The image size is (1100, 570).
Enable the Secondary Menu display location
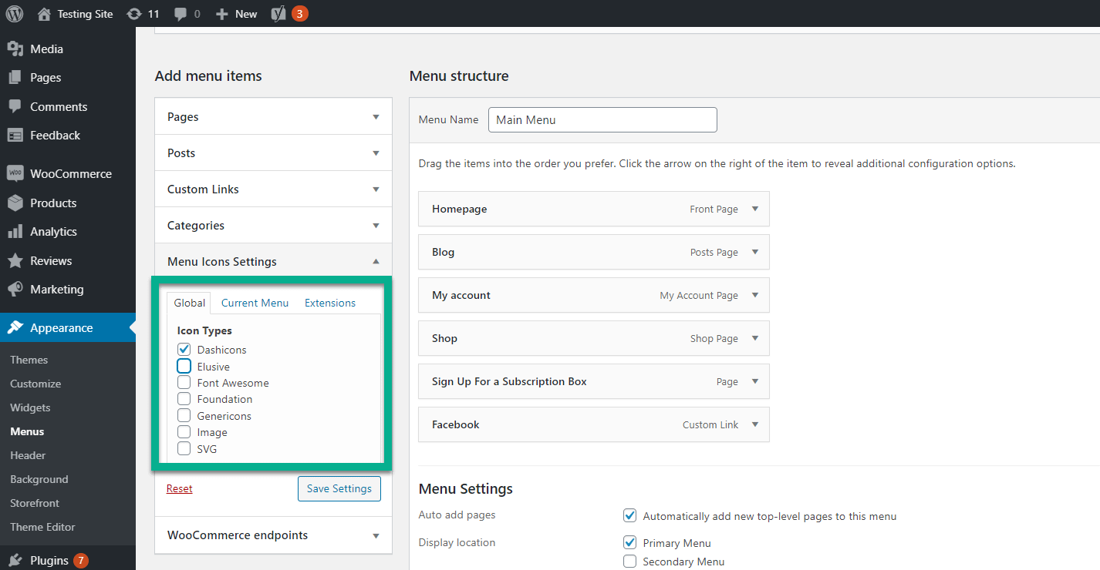pos(629,562)
